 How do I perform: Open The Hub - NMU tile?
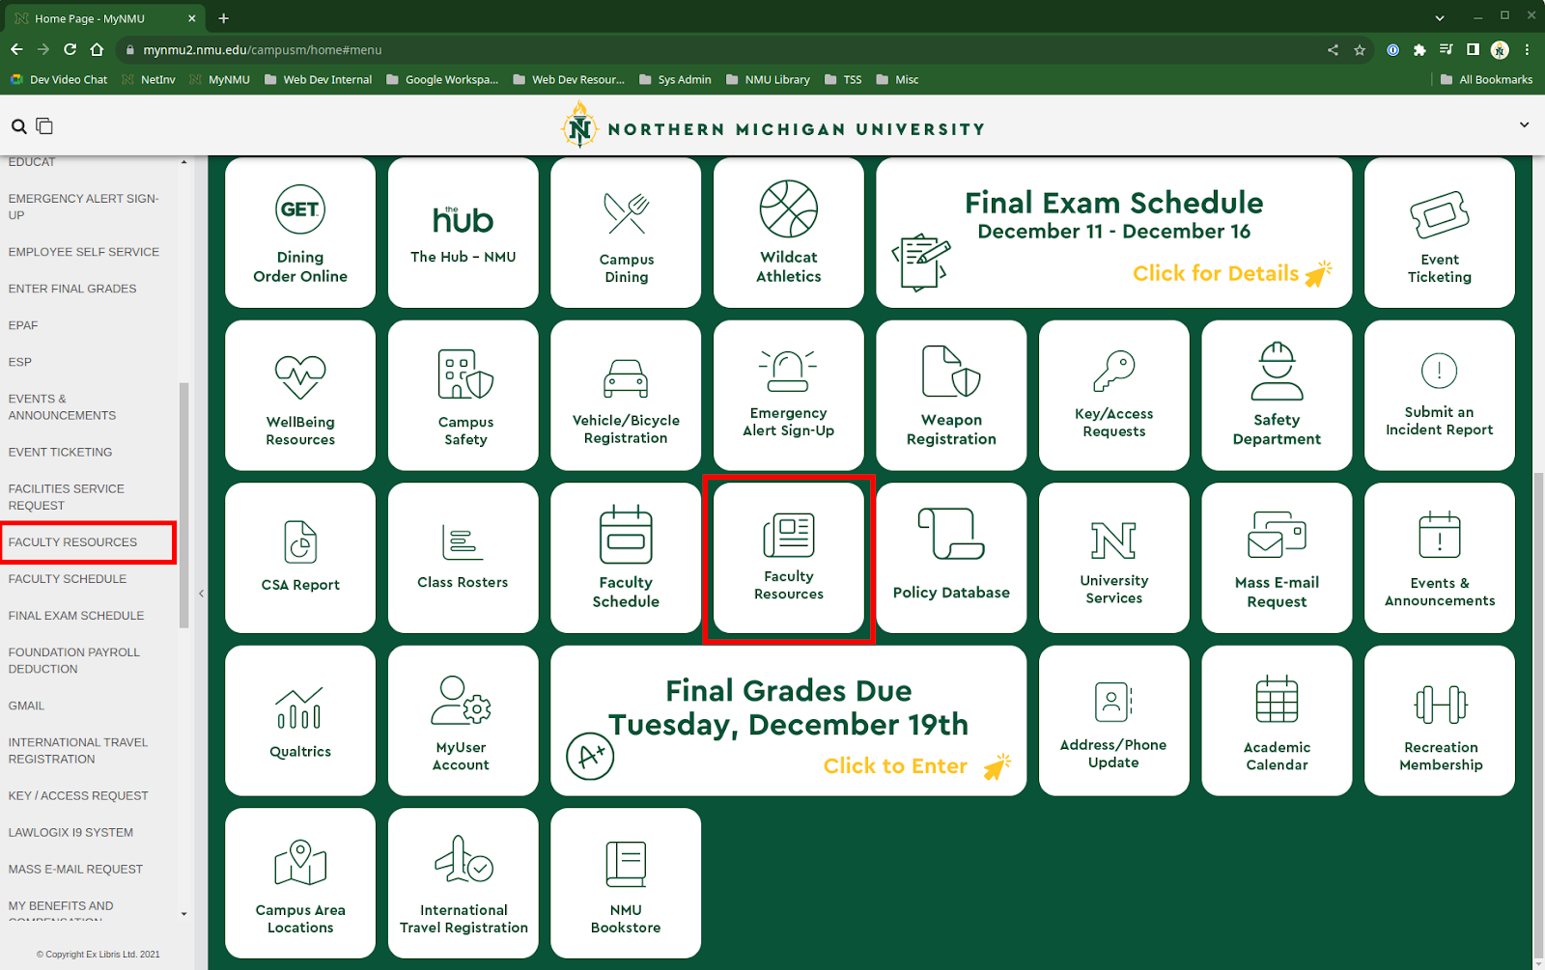(463, 233)
